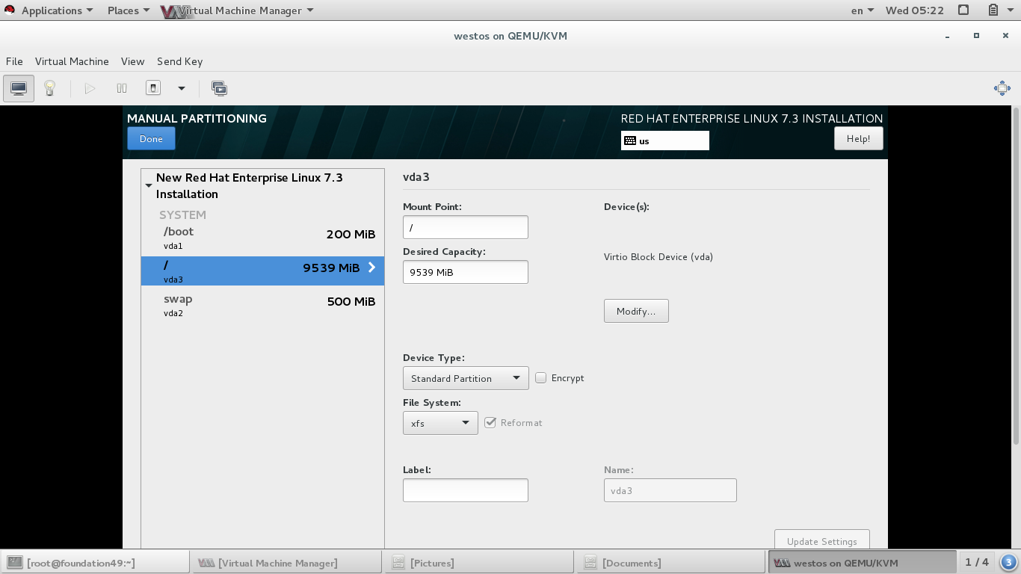Toggle the Reformat checkbox
Viewport: 1021px width, 574px height.
[x=490, y=422]
